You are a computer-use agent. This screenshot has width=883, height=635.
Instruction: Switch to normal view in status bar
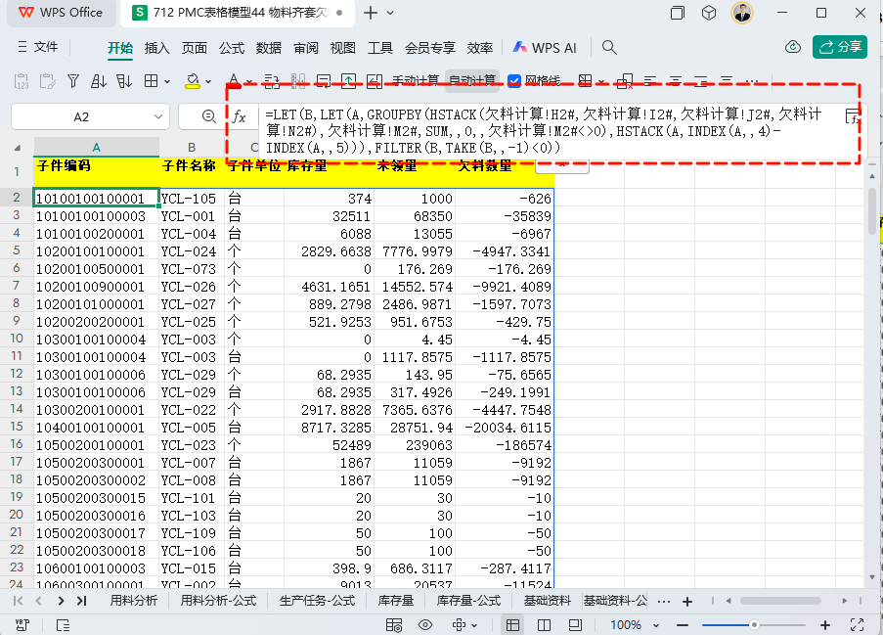pyautogui.click(x=512, y=625)
